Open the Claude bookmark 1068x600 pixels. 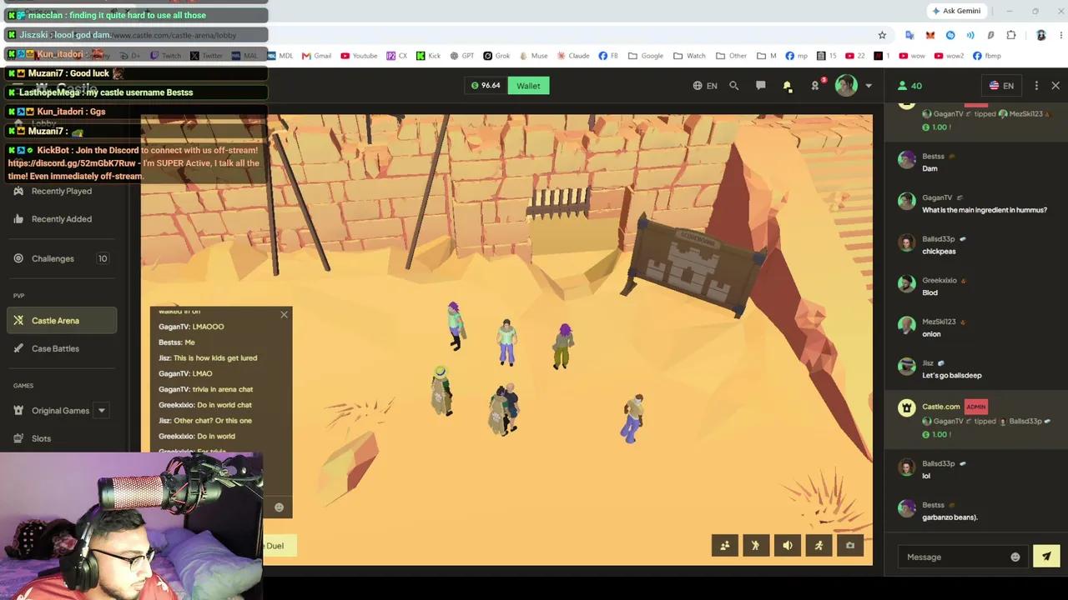tap(572, 56)
